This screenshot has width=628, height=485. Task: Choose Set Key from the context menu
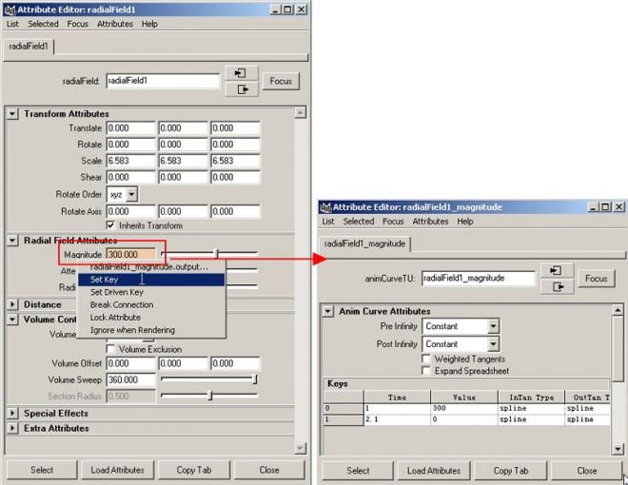[105, 280]
